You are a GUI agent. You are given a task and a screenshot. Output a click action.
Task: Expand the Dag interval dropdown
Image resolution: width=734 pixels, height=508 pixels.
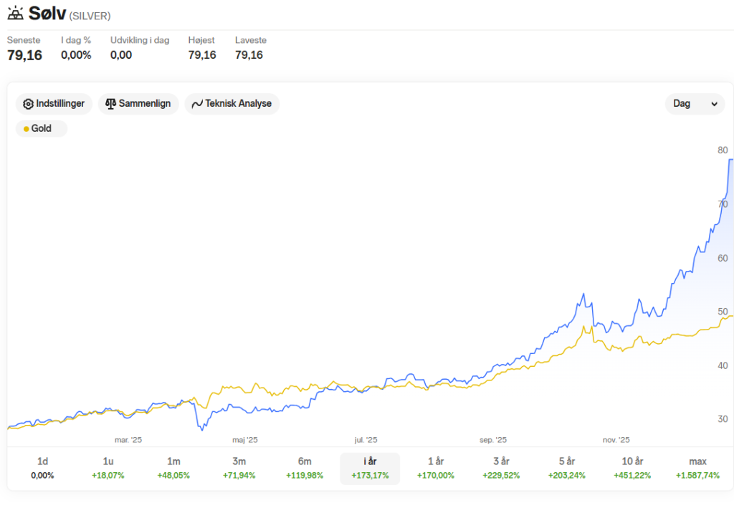[x=695, y=104]
